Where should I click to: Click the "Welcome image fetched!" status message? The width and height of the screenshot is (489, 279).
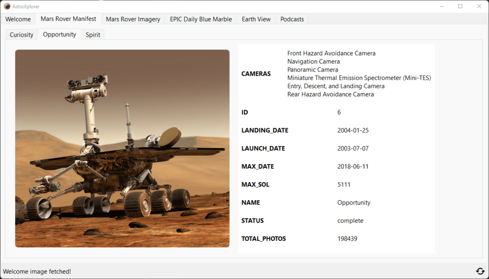(x=37, y=271)
